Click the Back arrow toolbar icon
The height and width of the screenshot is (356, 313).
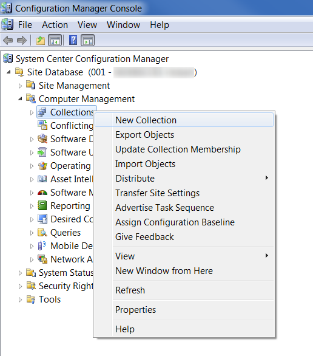(8, 41)
